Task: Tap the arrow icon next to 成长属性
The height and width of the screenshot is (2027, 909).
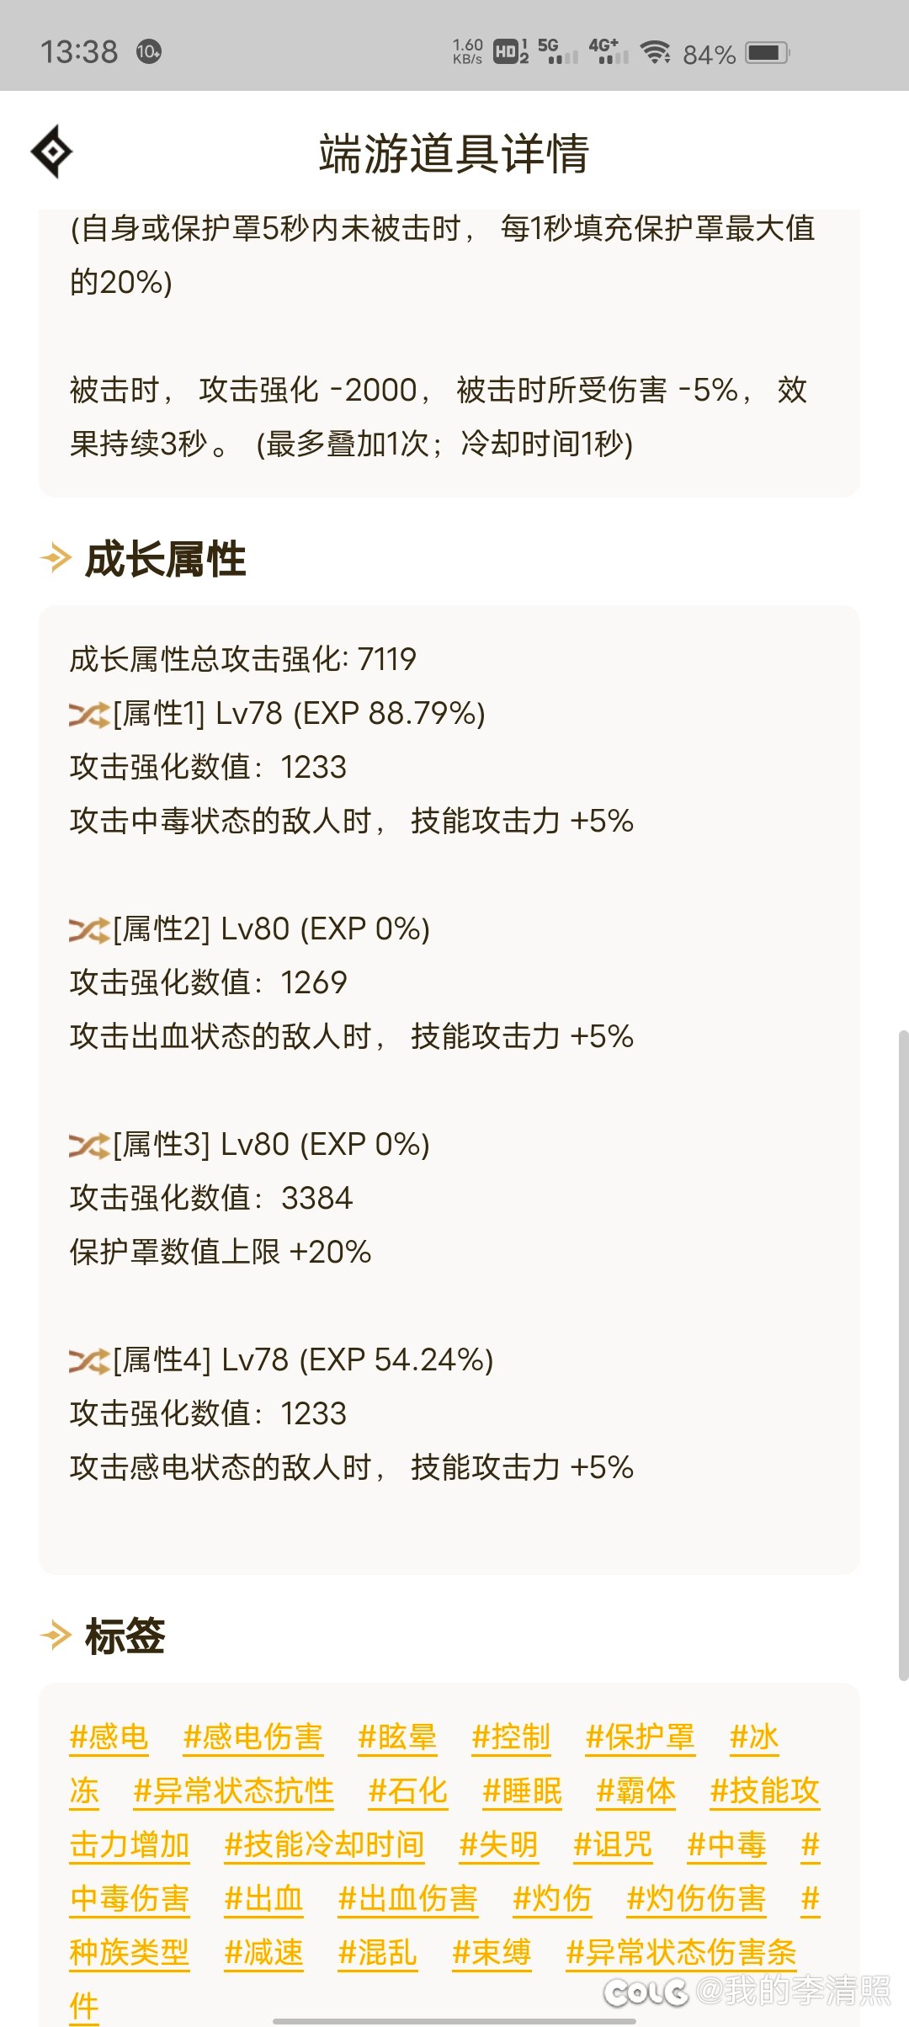Action: [x=56, y=558]
